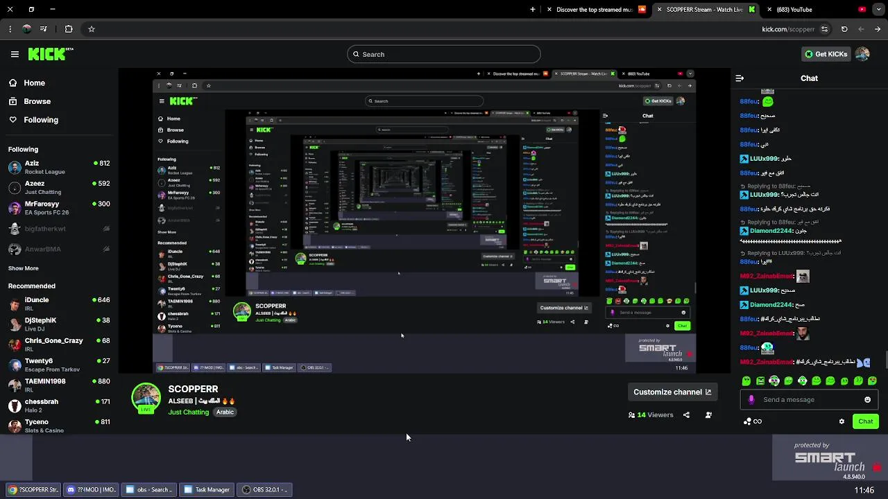
Task: Open the Chrome SCOPPERR taskbar item
Action: [33, 490]
